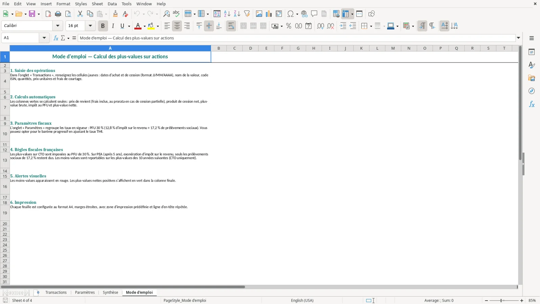Toggle Freeze Rows and Columns
This screenshot has width=540, height=304.
coord(346,14)
